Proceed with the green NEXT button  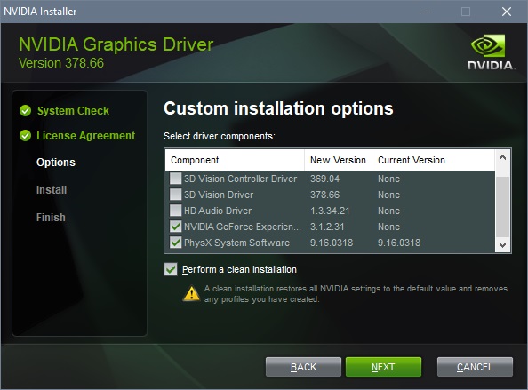(x=383, y=367)
